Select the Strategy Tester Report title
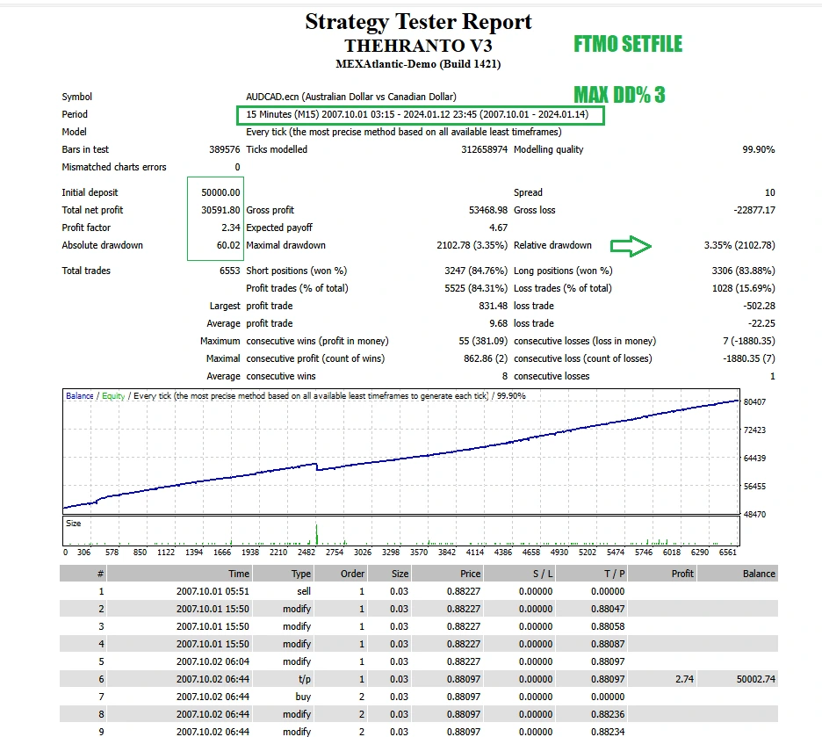 tap(418, 22)
